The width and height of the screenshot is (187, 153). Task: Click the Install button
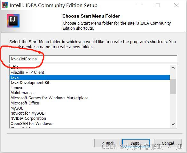(136, 143)
